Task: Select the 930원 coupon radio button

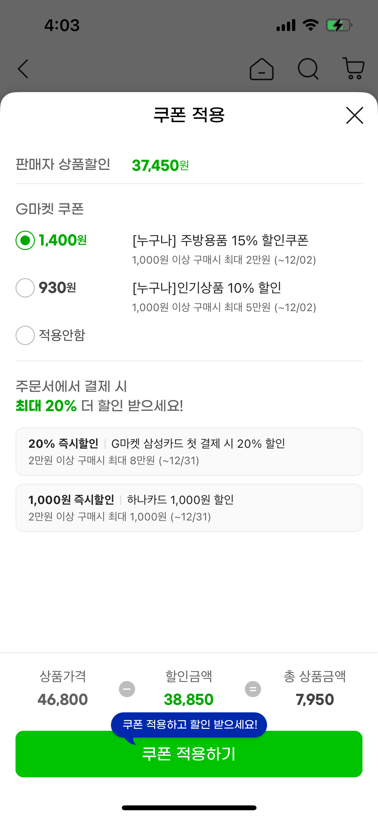Action: point(25,288)
